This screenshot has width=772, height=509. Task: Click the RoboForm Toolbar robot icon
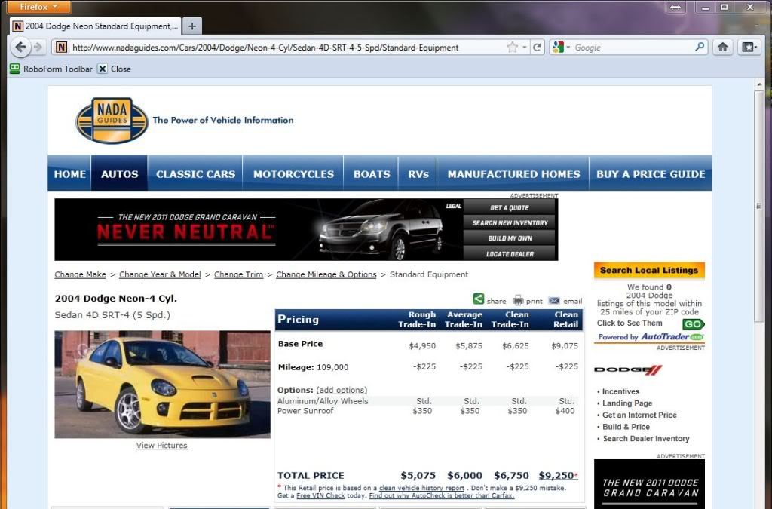[15, 69]
